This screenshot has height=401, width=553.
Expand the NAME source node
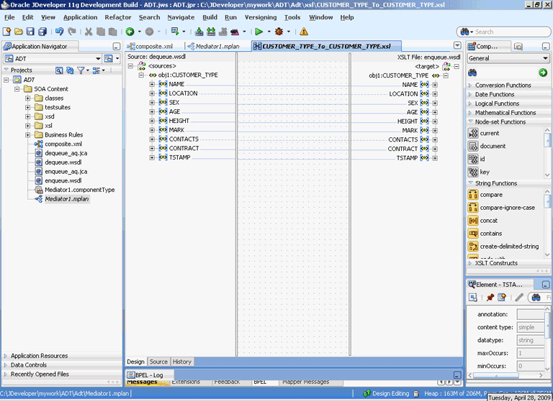point(152,85)
